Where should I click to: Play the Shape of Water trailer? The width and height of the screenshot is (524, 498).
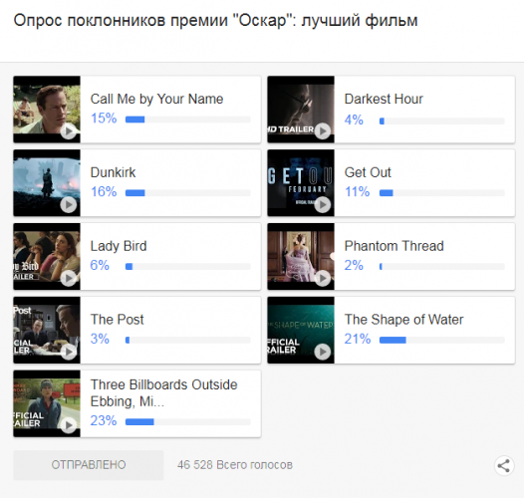click(x=323, y=352)
